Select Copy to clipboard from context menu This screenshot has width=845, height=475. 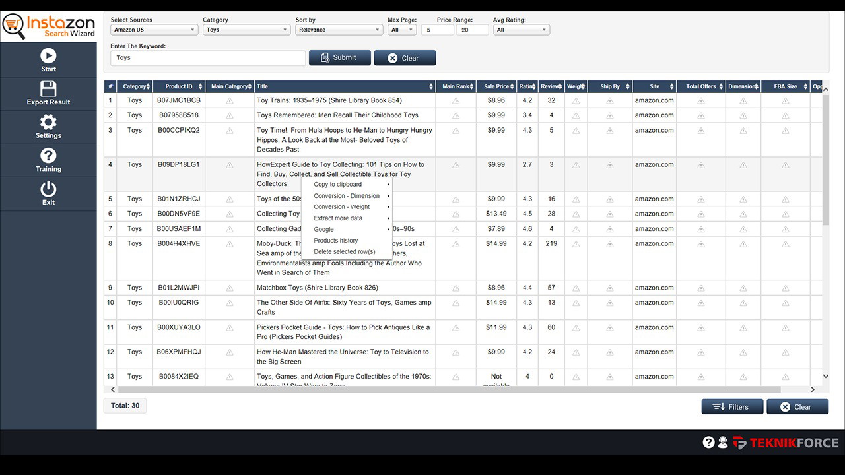tap(338, 185)
